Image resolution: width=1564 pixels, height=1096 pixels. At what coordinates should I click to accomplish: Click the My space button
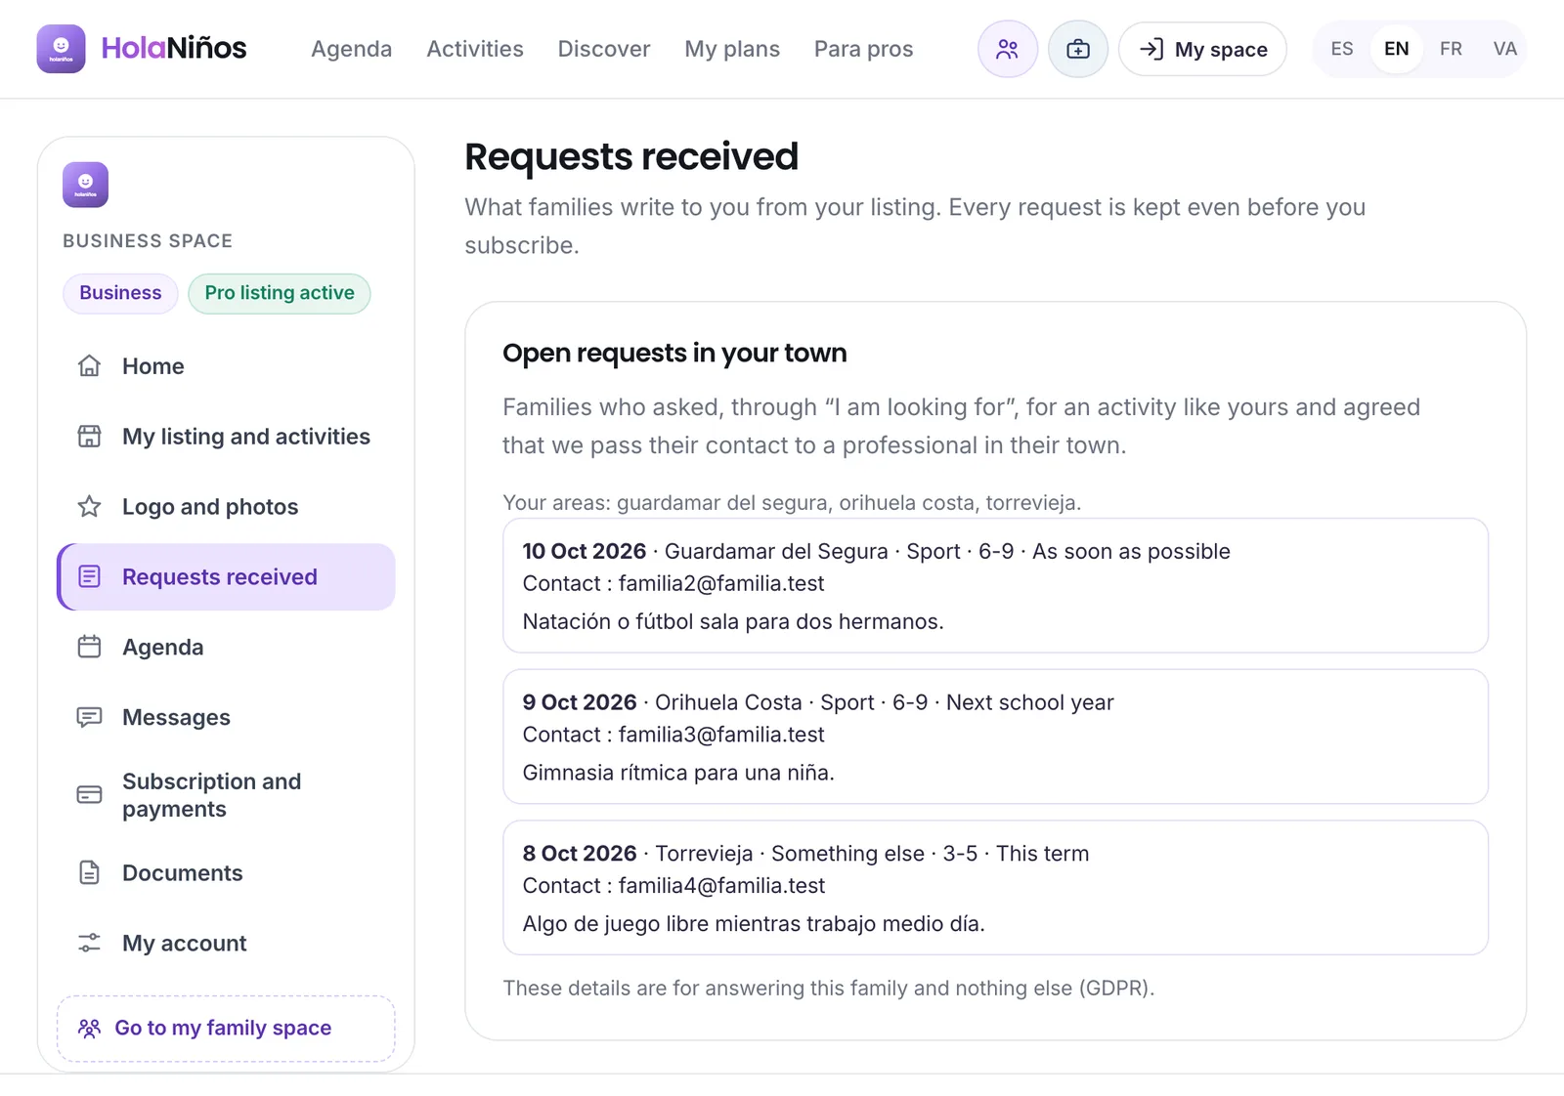1202,49
